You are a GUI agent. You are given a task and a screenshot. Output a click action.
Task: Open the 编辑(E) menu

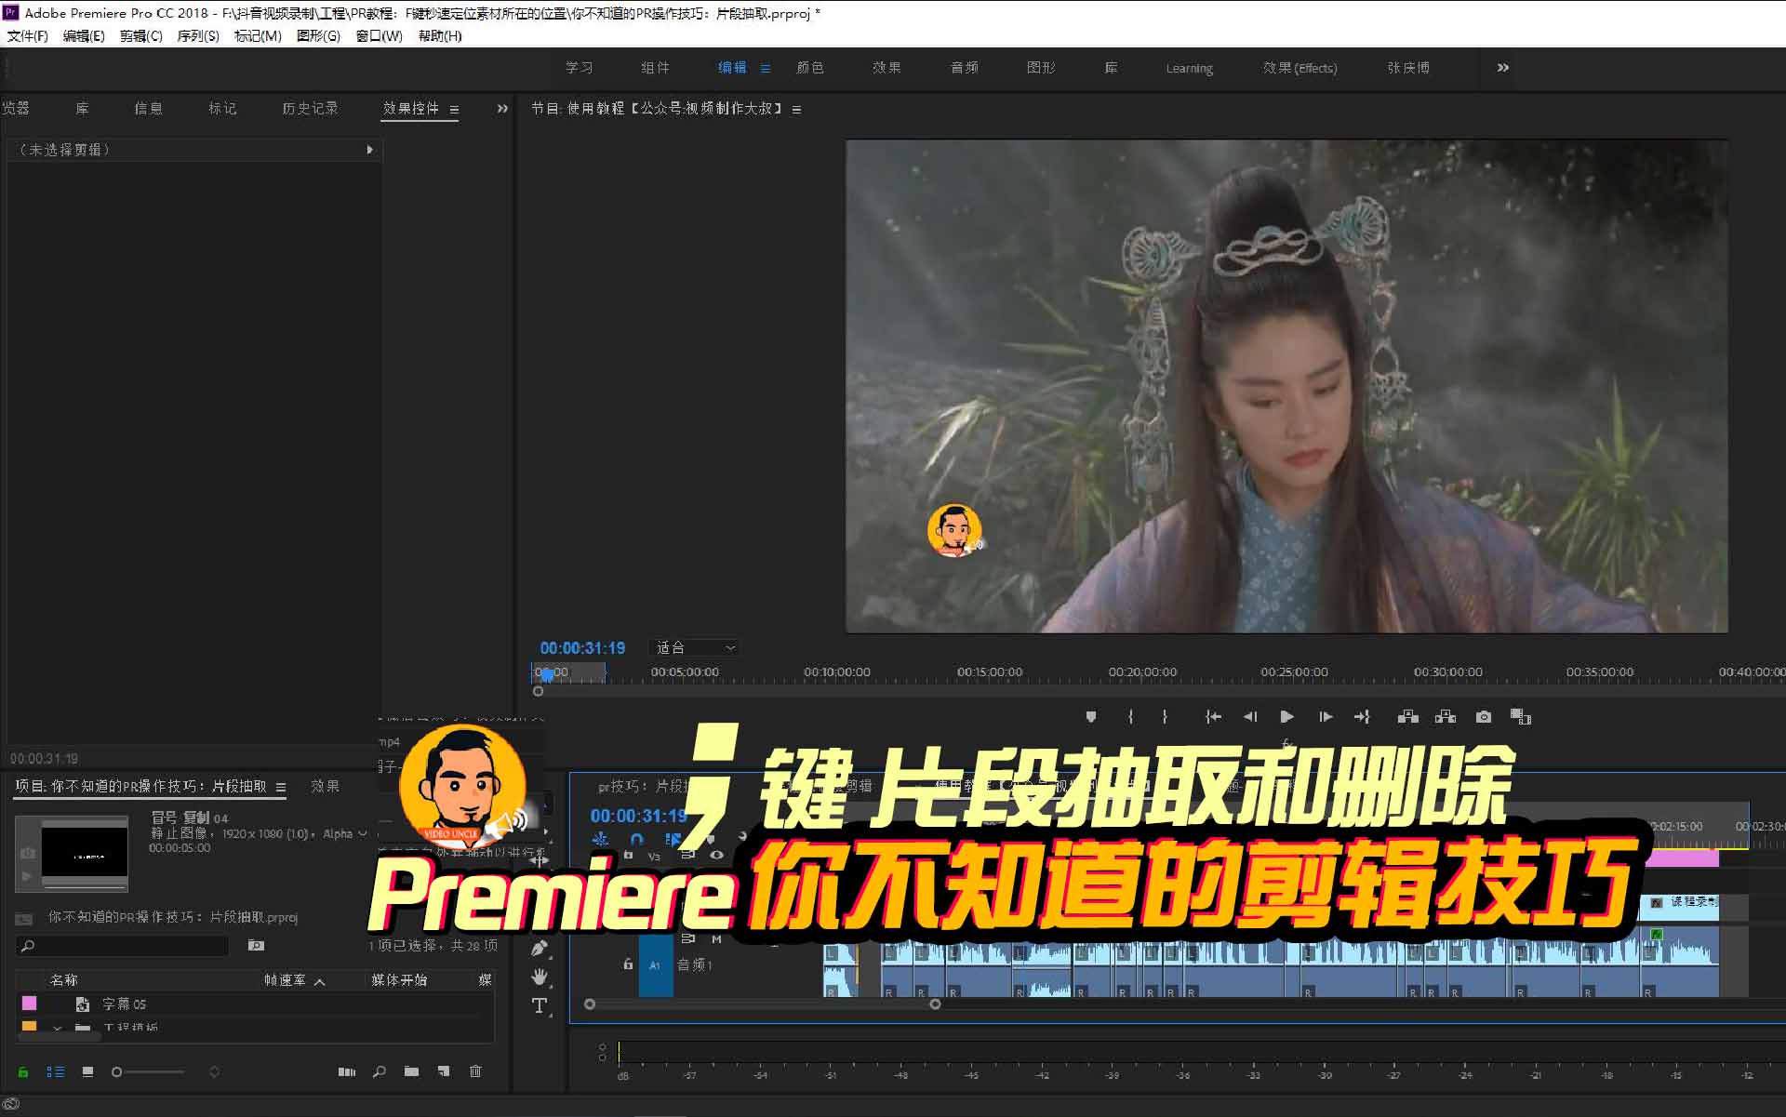(84, 35)
